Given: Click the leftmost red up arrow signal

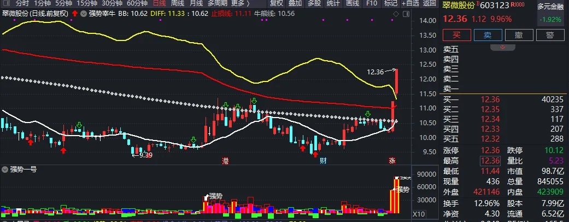Looking at the screenshot, I should pos(31,142).
